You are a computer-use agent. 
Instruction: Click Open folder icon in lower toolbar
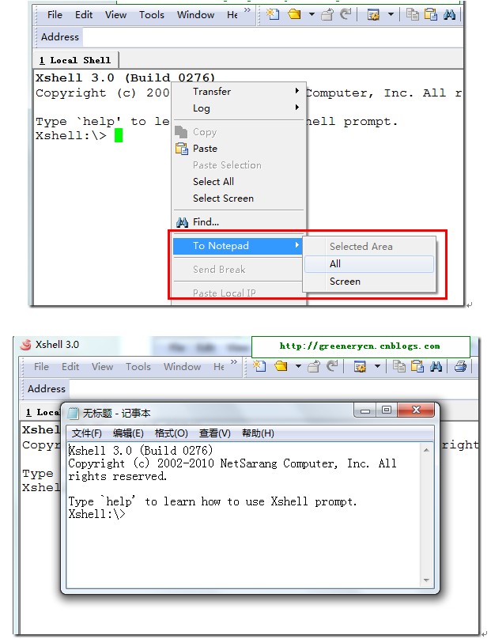click(281, 366)
